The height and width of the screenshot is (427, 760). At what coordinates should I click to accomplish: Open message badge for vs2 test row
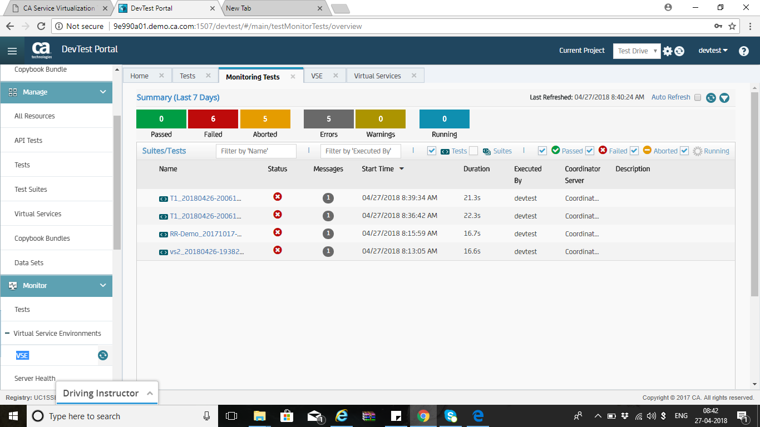[328, 251]
